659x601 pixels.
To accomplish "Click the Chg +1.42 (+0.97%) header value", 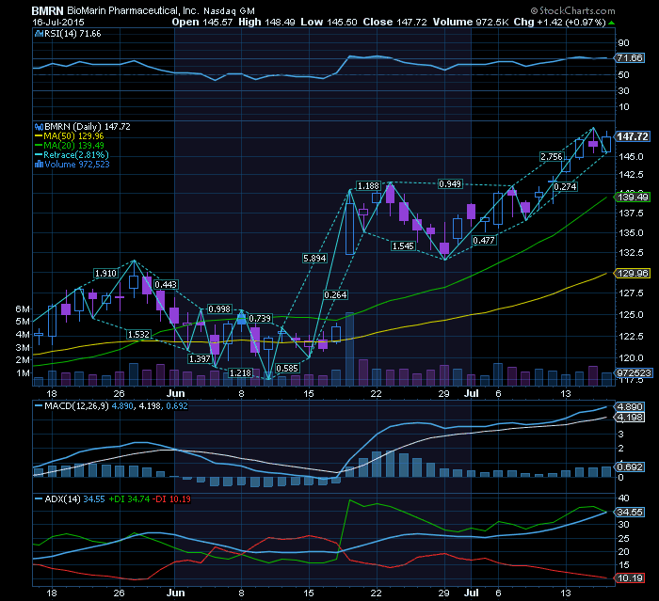I will point(560,22).
